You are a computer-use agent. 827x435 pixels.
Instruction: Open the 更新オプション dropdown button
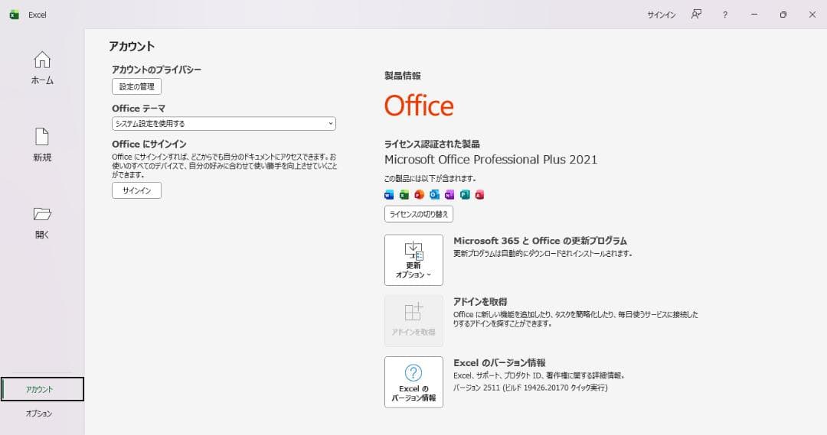pos(413,260)
